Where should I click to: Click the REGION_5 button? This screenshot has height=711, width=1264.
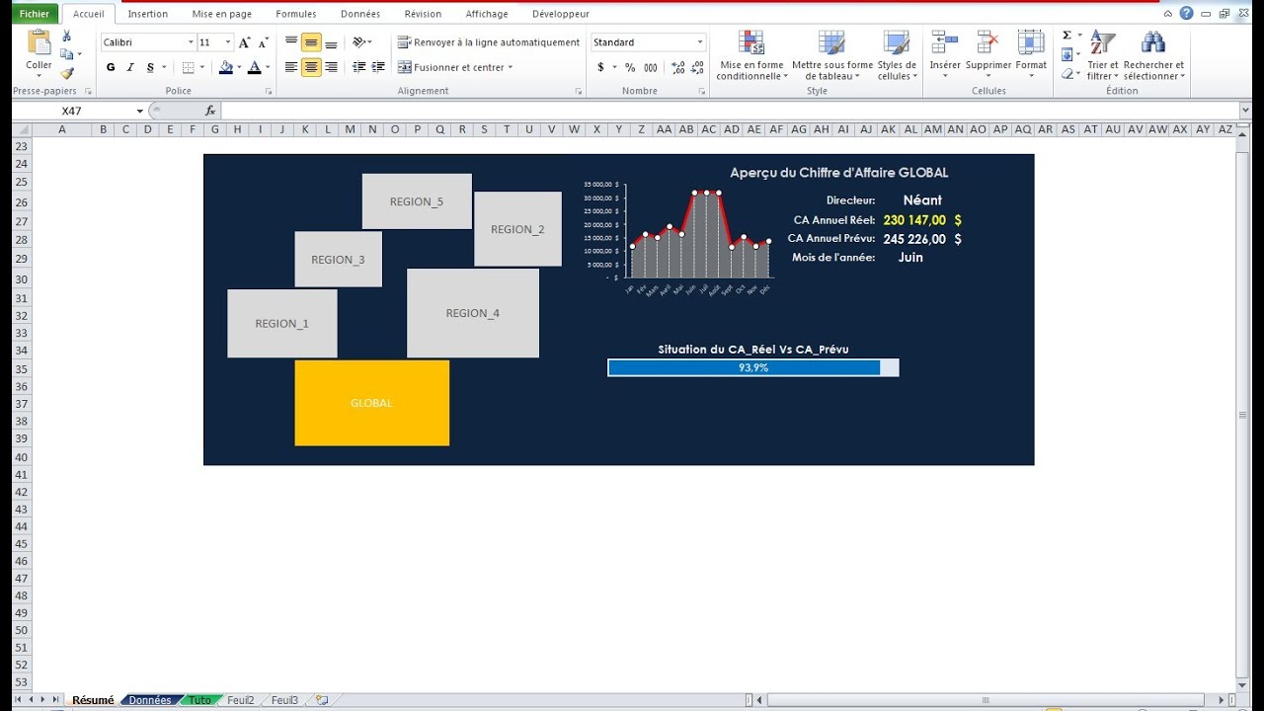pos(417,201)
